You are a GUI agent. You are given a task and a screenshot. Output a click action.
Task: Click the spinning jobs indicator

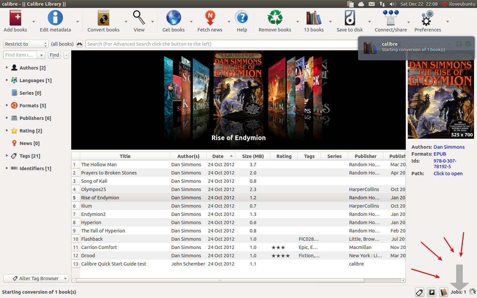(x=472, y=292)
